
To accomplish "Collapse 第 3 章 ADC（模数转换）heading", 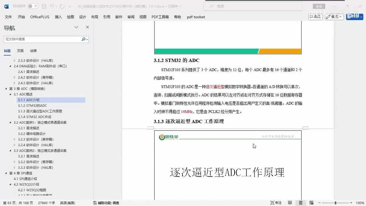I will click(x=6, y=89).
